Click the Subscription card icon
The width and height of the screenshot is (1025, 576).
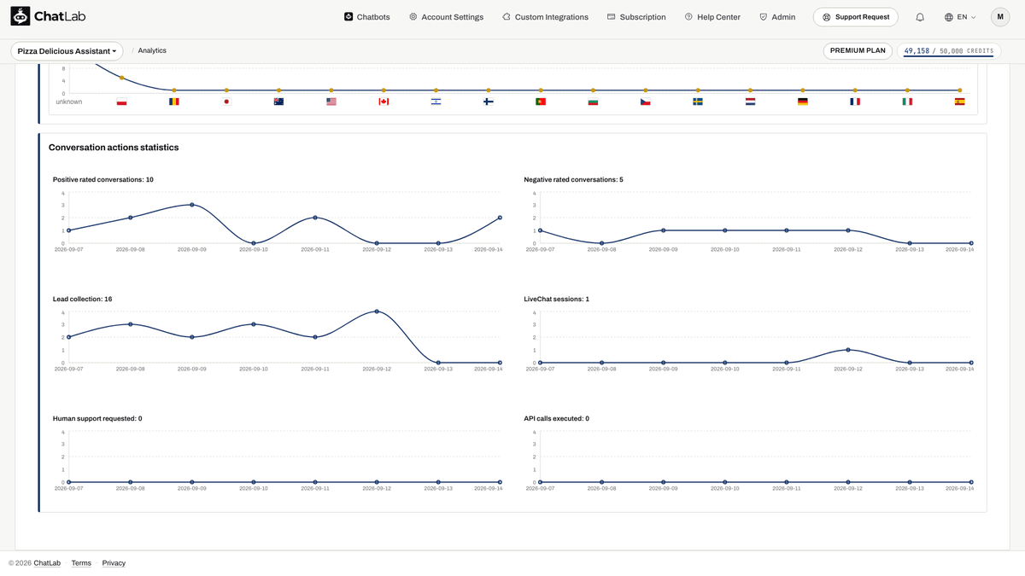pyautogui.click(x=612, y=17)
